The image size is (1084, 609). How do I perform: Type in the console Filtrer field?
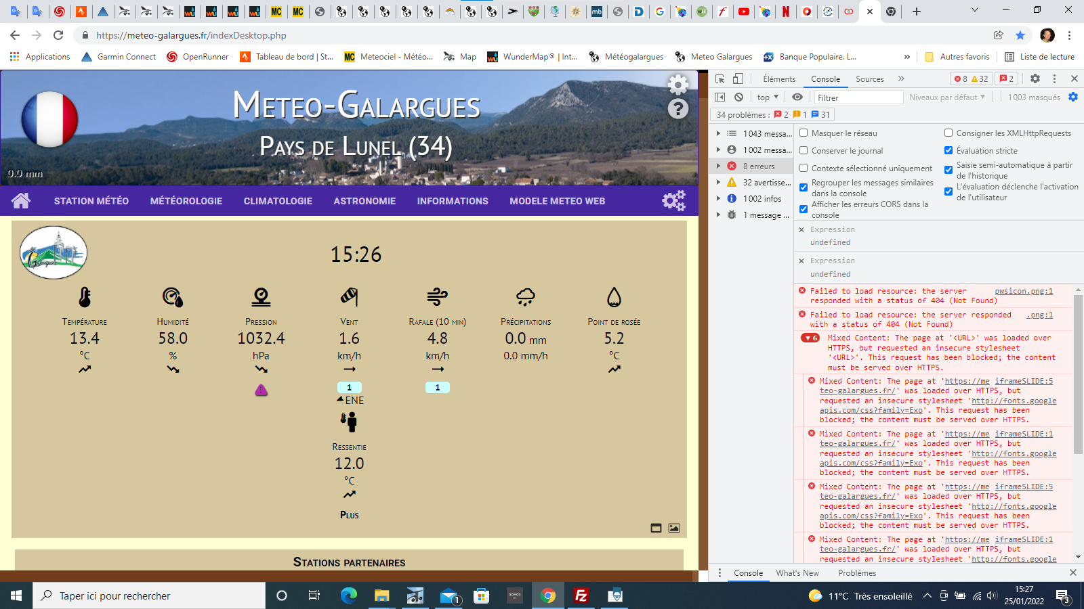coord(858,97)
